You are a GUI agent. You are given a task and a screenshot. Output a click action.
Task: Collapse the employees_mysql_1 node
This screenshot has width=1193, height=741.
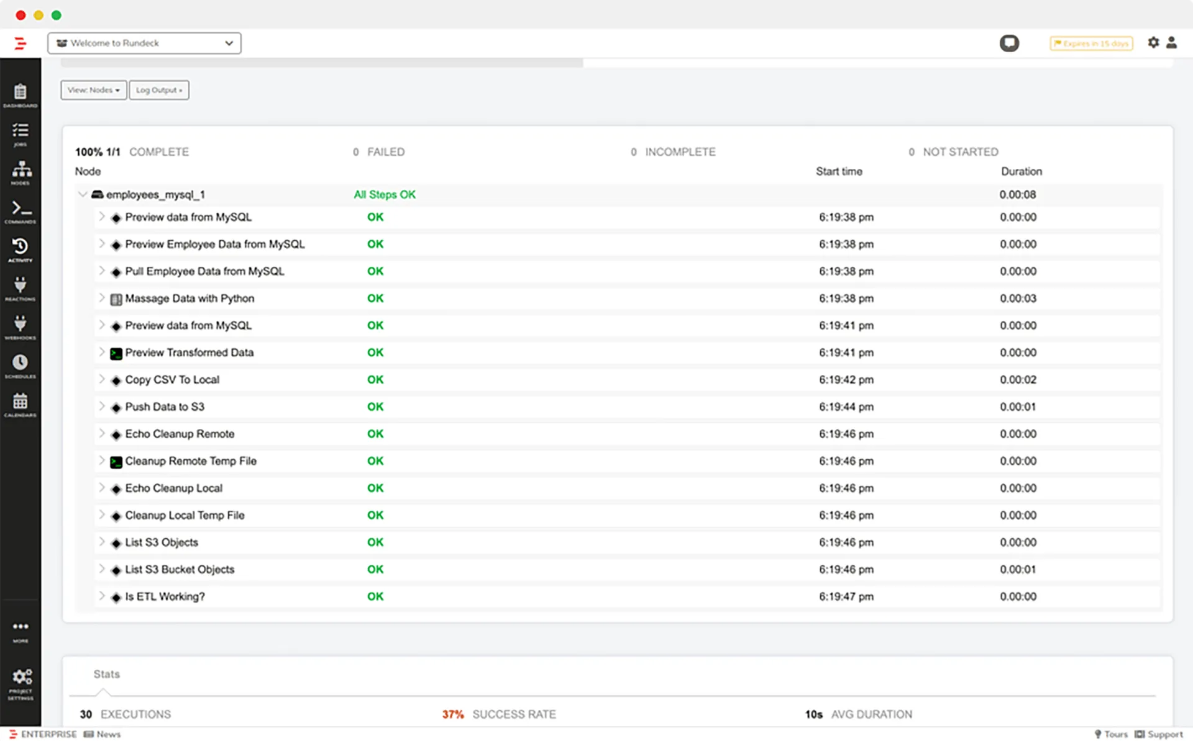[x=82, y=194]
